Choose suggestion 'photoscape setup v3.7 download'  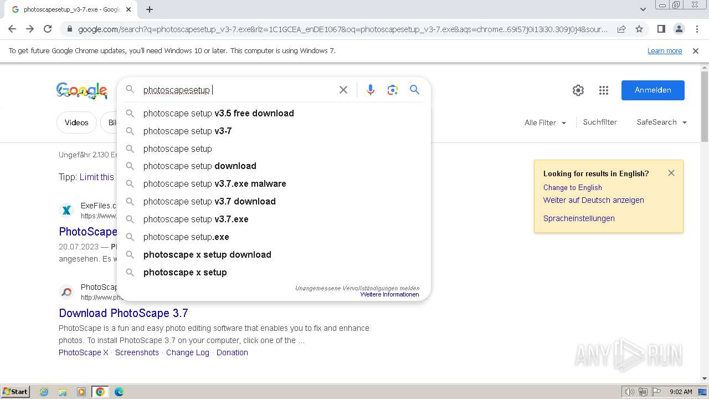[274, 201]
